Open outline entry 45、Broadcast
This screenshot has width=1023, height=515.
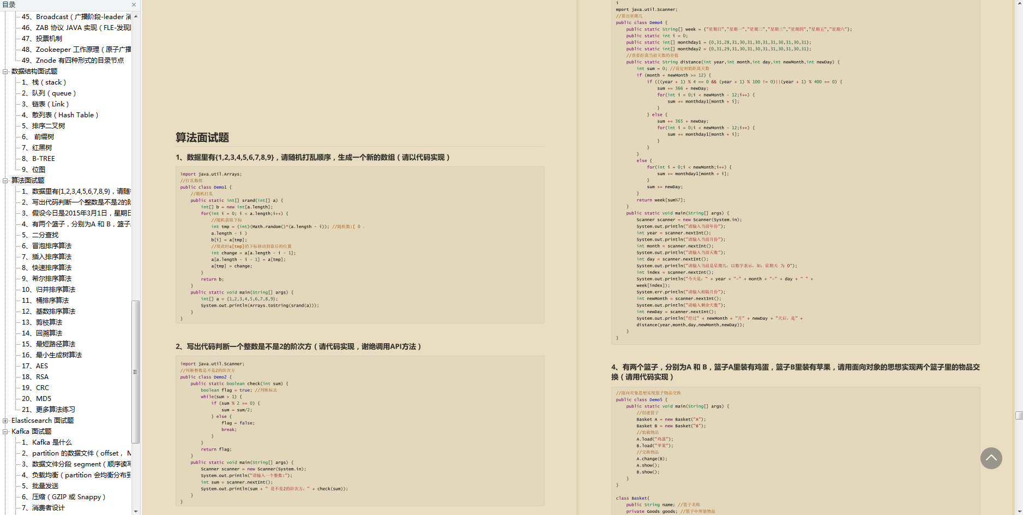click(76, 17)
